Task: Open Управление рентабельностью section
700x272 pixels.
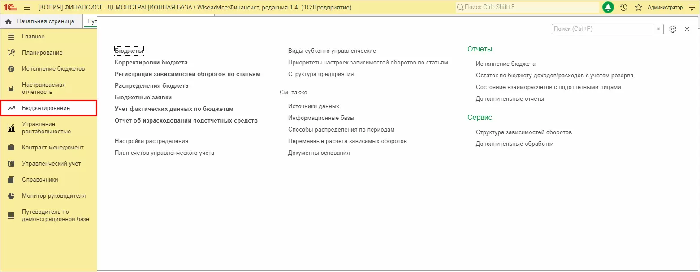Action: pos(48,127)
